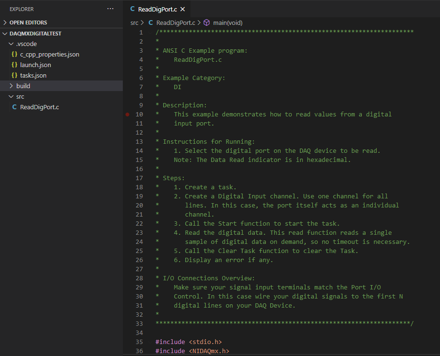Open launch.json in the explorer
The height and width of the screenshot is (356, 440).
(x=36, y=65)
